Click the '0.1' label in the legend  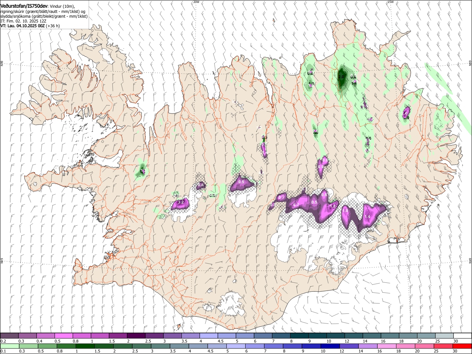pos(3,351)
